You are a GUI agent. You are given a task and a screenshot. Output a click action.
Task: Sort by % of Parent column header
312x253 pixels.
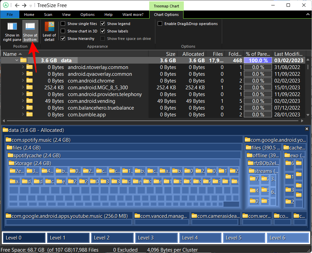tap(258, 54)
